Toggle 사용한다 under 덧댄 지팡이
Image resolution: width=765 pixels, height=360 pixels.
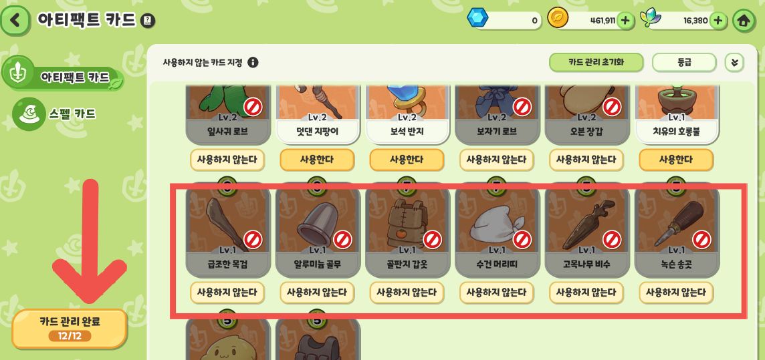coord(317,160)
